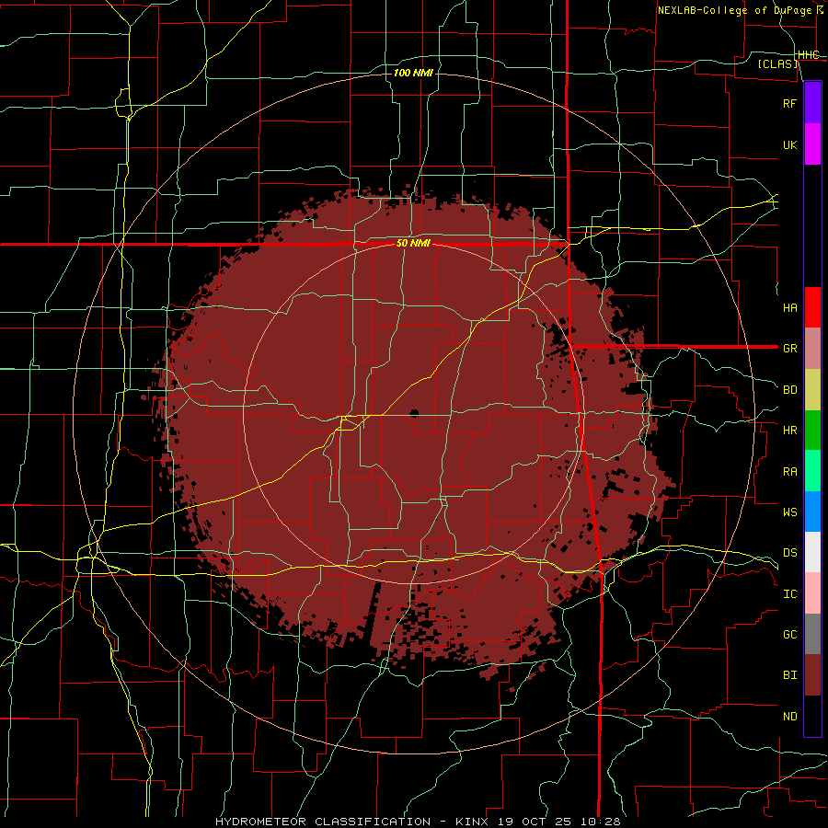Click the [CLAS] units label

point(777,63)
